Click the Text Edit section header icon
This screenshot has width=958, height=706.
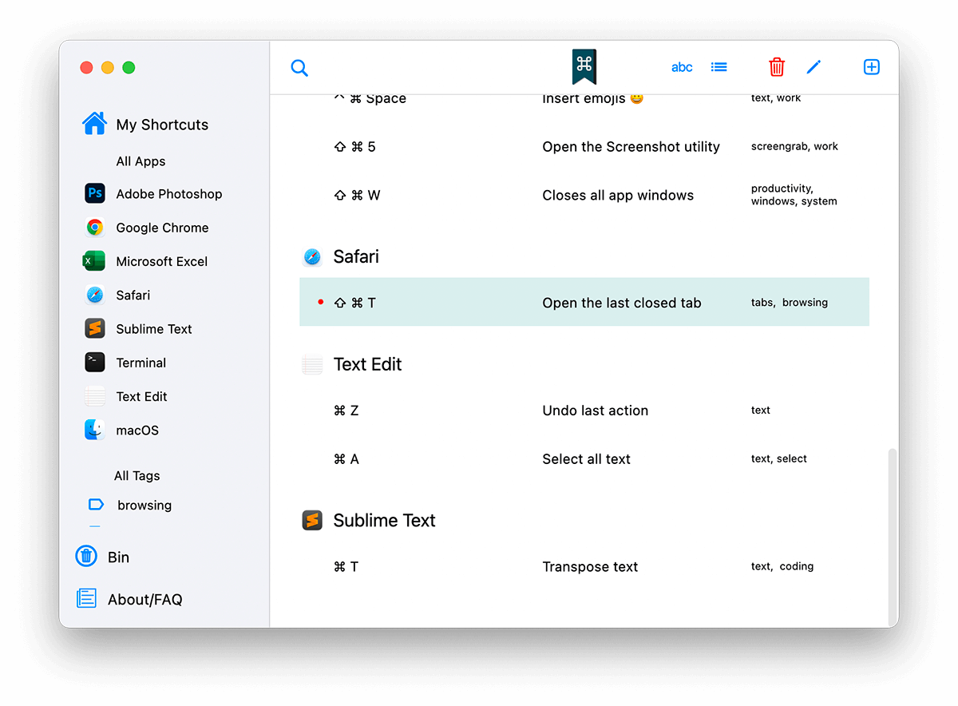tap(312, 365)
